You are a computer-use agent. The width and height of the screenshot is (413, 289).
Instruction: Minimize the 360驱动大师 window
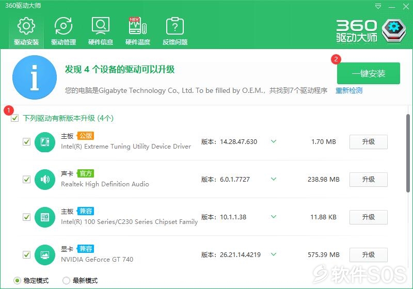[392, 7]
